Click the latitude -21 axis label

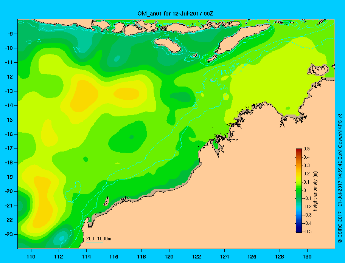(x=8, y=206)
